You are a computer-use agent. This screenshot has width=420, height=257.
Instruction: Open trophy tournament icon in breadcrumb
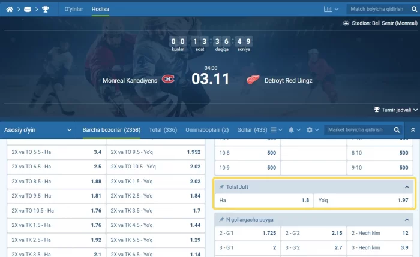point(46,10)
